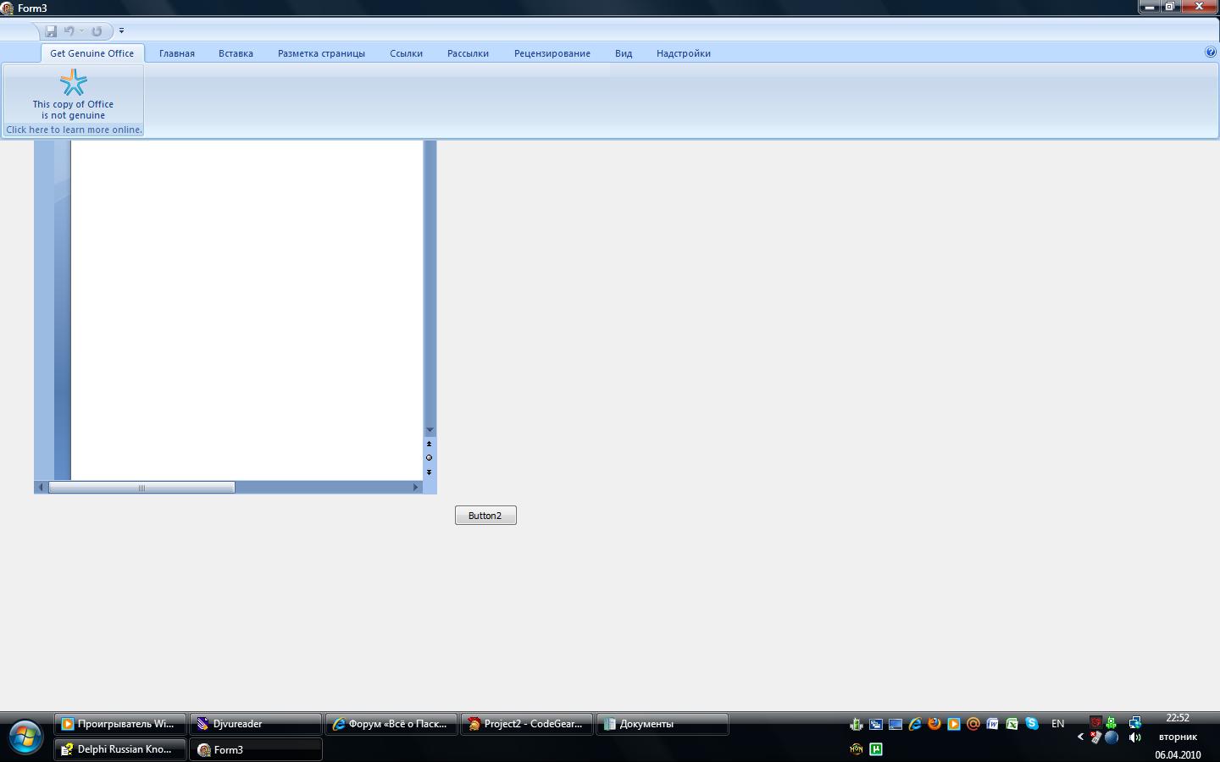Open the Undo history dropdown arrow

click(x=81, y=31)
